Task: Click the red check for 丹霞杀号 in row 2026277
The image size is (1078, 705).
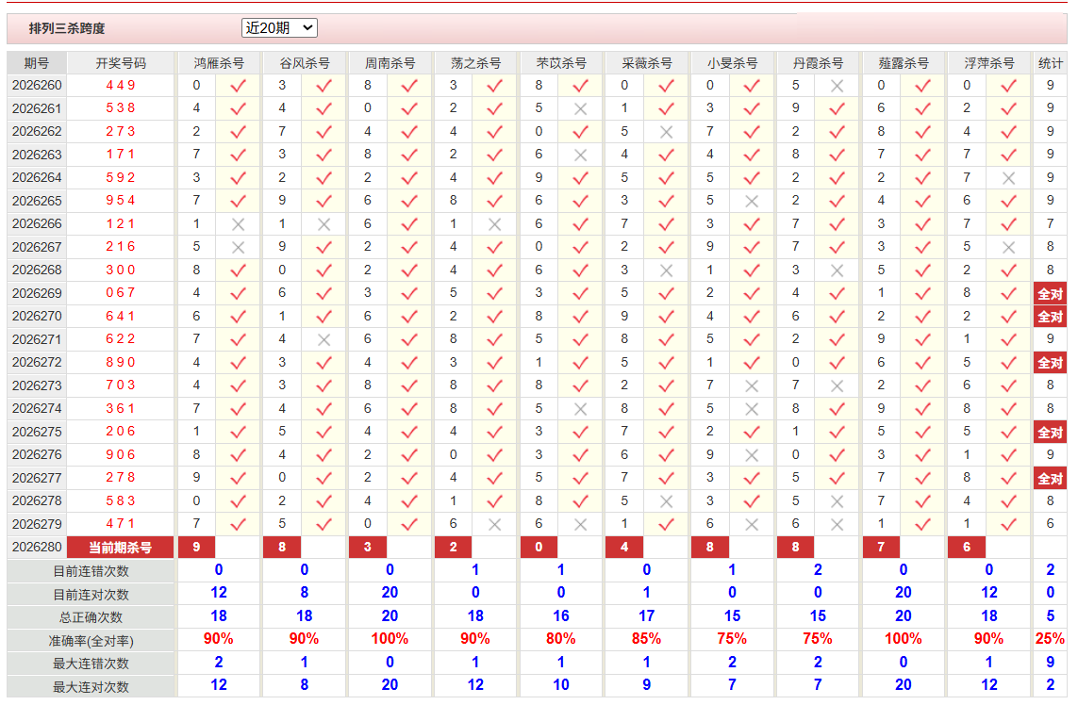Action: click(x=837, y=478)
